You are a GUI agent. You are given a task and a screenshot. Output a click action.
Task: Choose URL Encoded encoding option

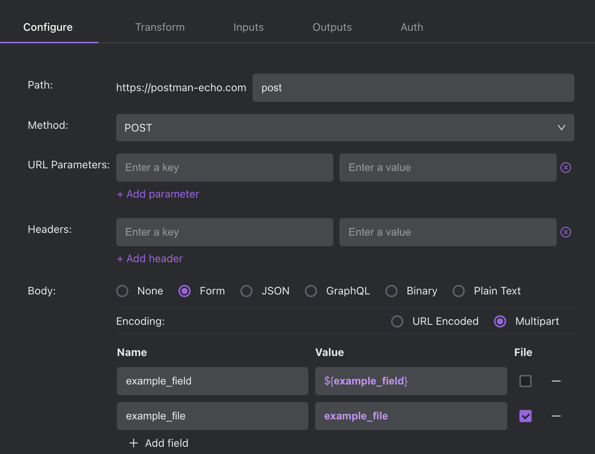pos(397,321)
